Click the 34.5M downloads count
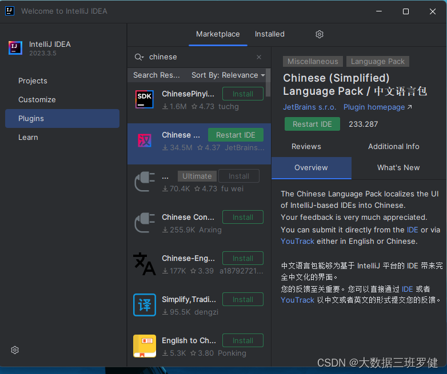Viewport: 447px width, 374px height. click(x=177, y=147)
